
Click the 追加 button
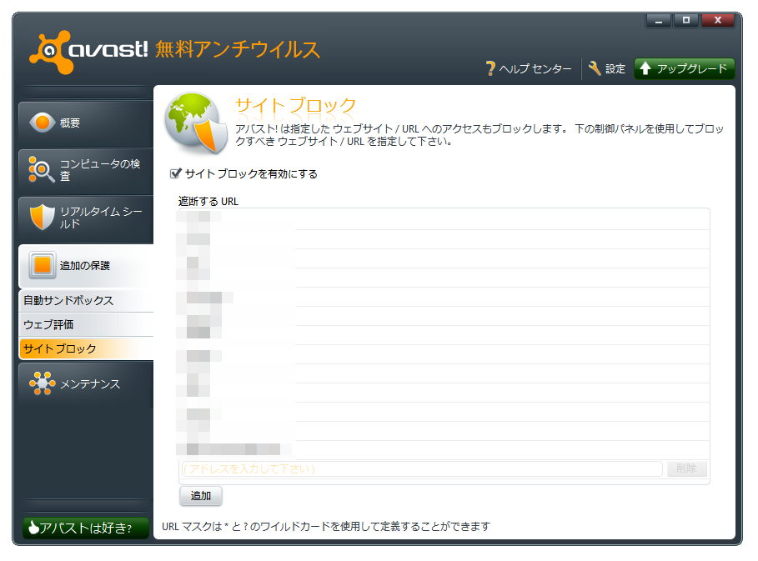coord(201,496)
